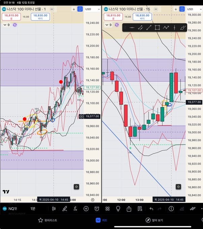Jump to latest bar on left chart
The image size is (203, 229).
coord(76,187)
